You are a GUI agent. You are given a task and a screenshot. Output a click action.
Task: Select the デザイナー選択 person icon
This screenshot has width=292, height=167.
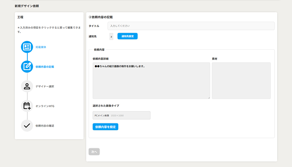tap(27, 86)
